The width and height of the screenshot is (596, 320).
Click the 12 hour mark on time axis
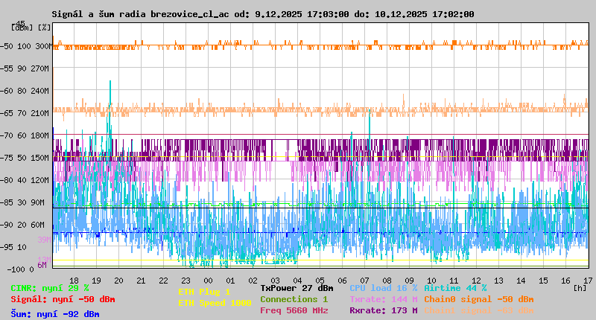(477, 280)
